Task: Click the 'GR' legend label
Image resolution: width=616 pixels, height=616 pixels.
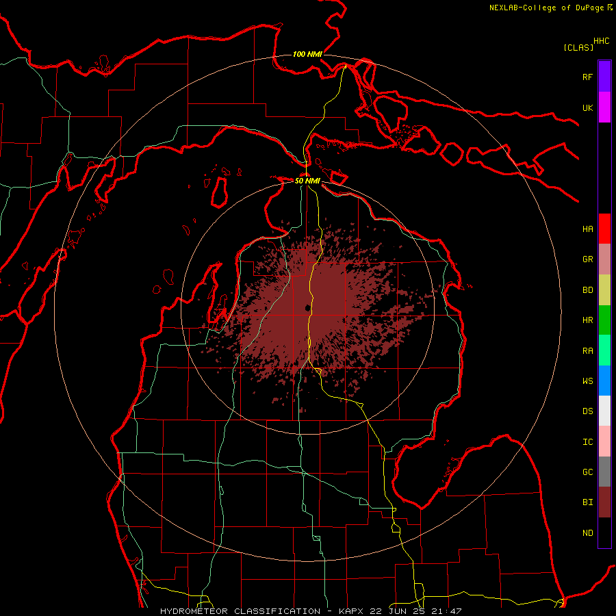Action: 587,259
